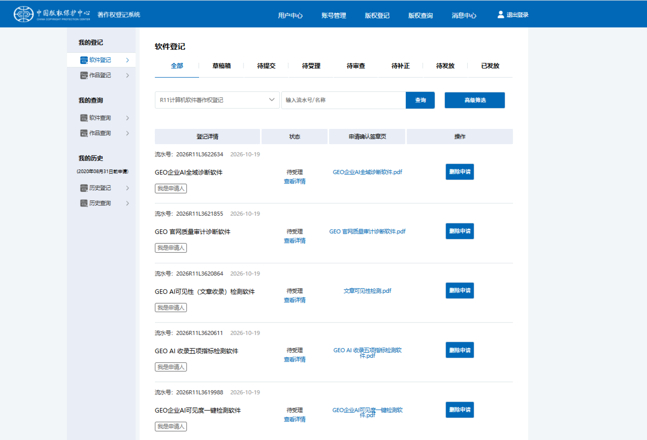Open 文章可见性检测.pdf link
Screen dimensions: 647x440
(367, 291)
